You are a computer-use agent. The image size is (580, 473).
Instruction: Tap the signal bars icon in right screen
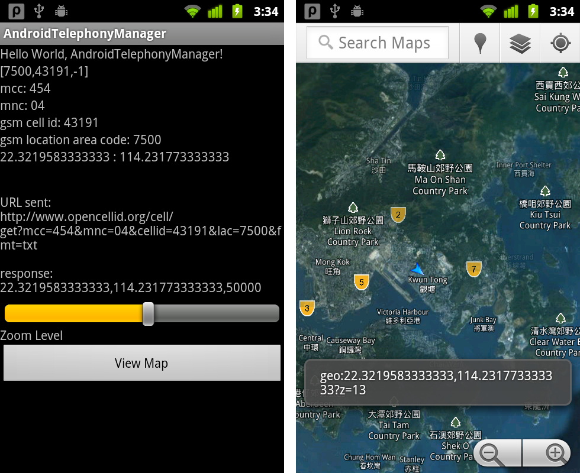click(x=511, y=11)
